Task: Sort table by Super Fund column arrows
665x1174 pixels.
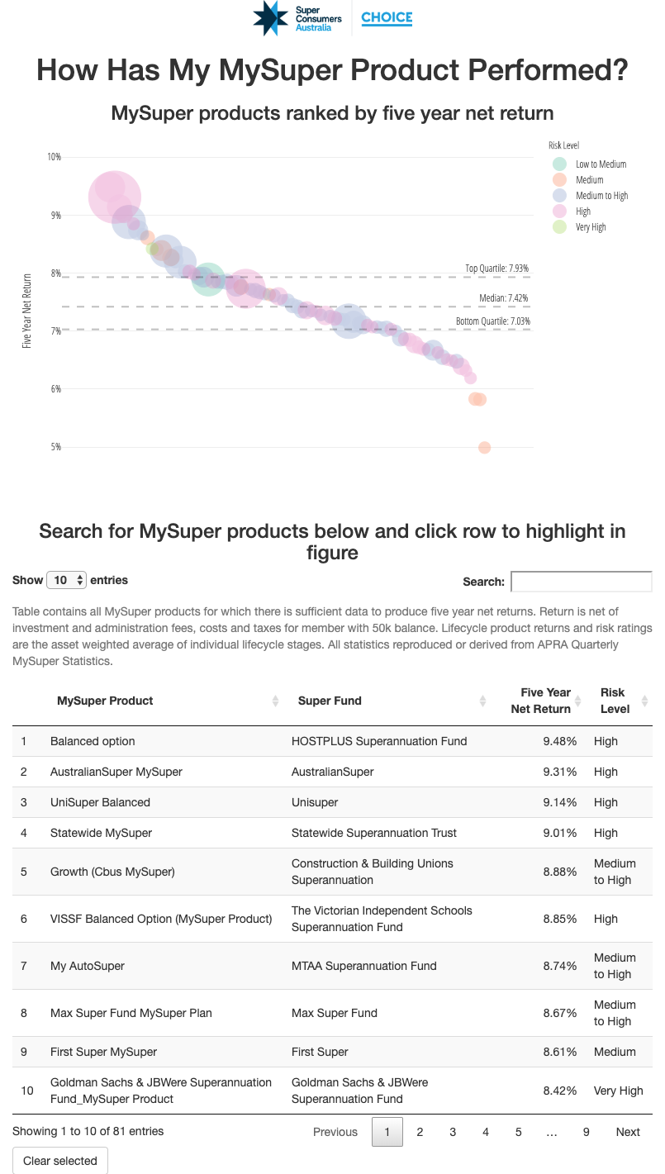Action: (x=482, y=701)
